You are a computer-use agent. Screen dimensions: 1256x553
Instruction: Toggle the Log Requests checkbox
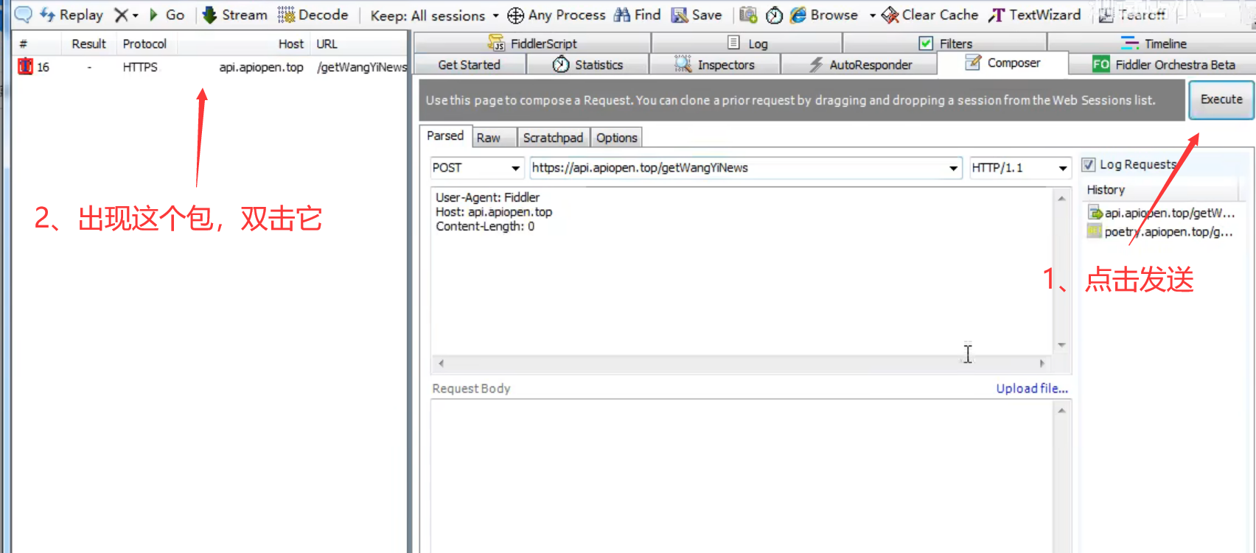tap(1089, 165)
